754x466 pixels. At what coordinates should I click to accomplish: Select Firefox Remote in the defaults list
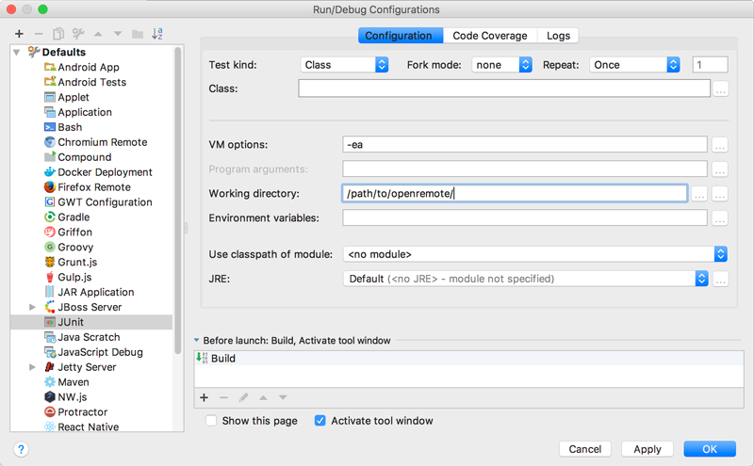(93, 187)
